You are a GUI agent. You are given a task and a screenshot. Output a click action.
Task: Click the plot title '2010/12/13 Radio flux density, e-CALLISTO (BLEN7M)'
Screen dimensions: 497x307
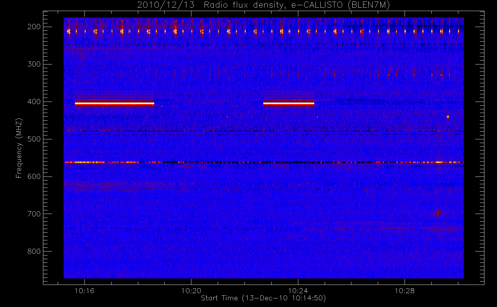(x=264, y=5)
